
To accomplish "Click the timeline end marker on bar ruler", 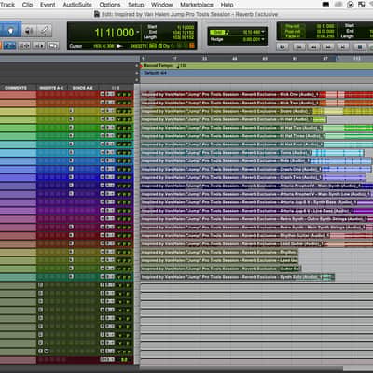I will tap(338, 58).
